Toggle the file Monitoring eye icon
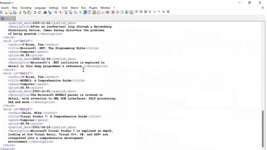The image size is (267, 150). pyautogui.click(x=108, y=12)
